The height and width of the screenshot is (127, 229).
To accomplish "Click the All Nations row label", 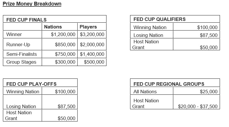I will (145, 92).
